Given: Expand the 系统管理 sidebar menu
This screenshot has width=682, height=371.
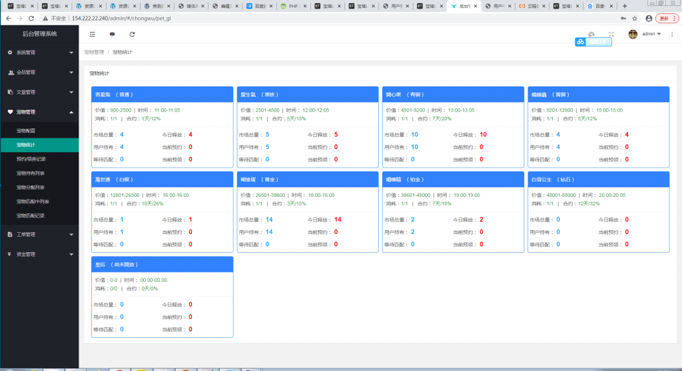Looking at the screenshot, I should [x=39, y=52].
